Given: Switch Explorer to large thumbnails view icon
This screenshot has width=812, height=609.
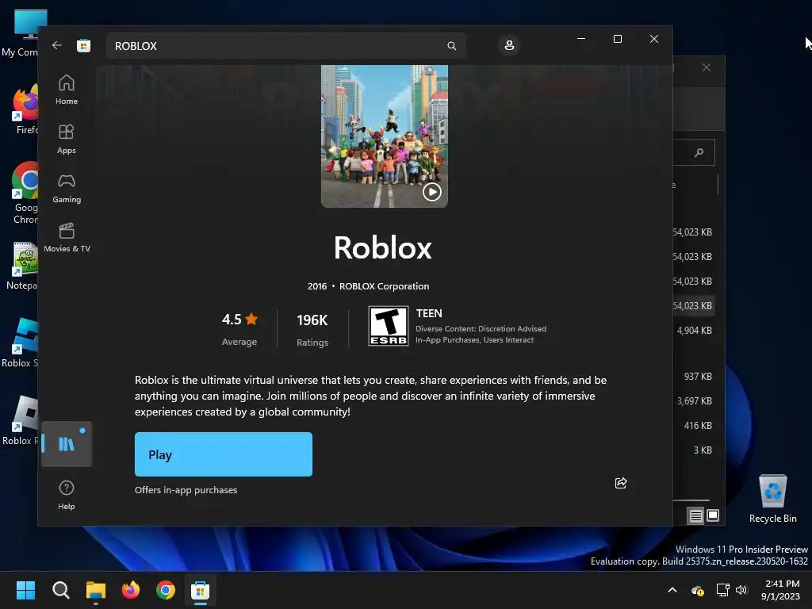Looking at the screenshot, I should click(713, 515).
